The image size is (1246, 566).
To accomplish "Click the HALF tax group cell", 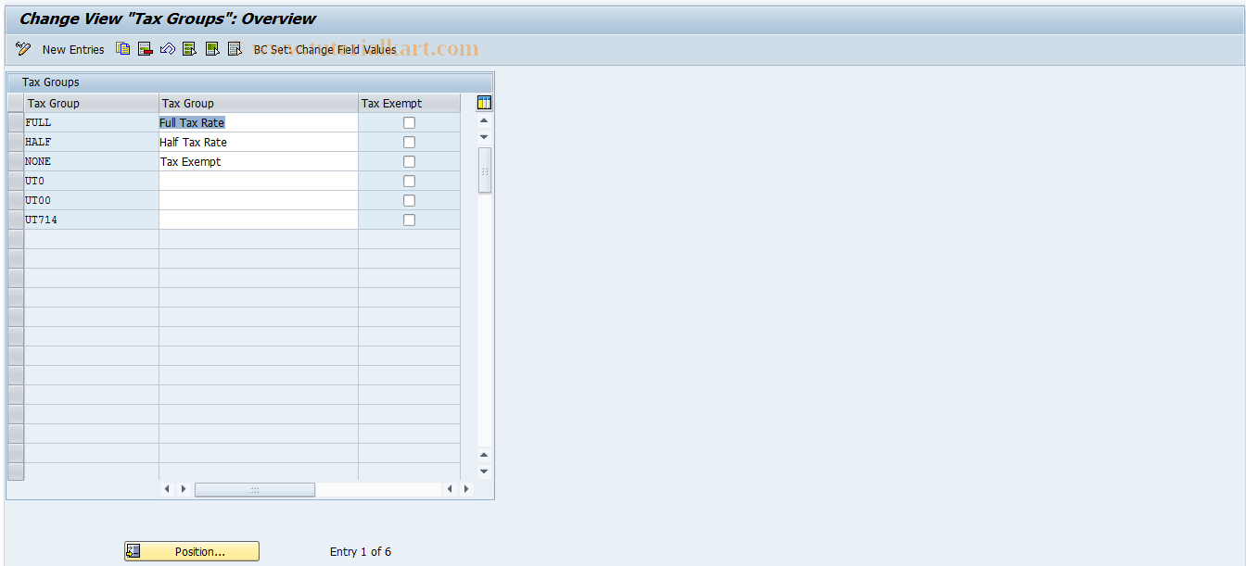I will point(91,142).
